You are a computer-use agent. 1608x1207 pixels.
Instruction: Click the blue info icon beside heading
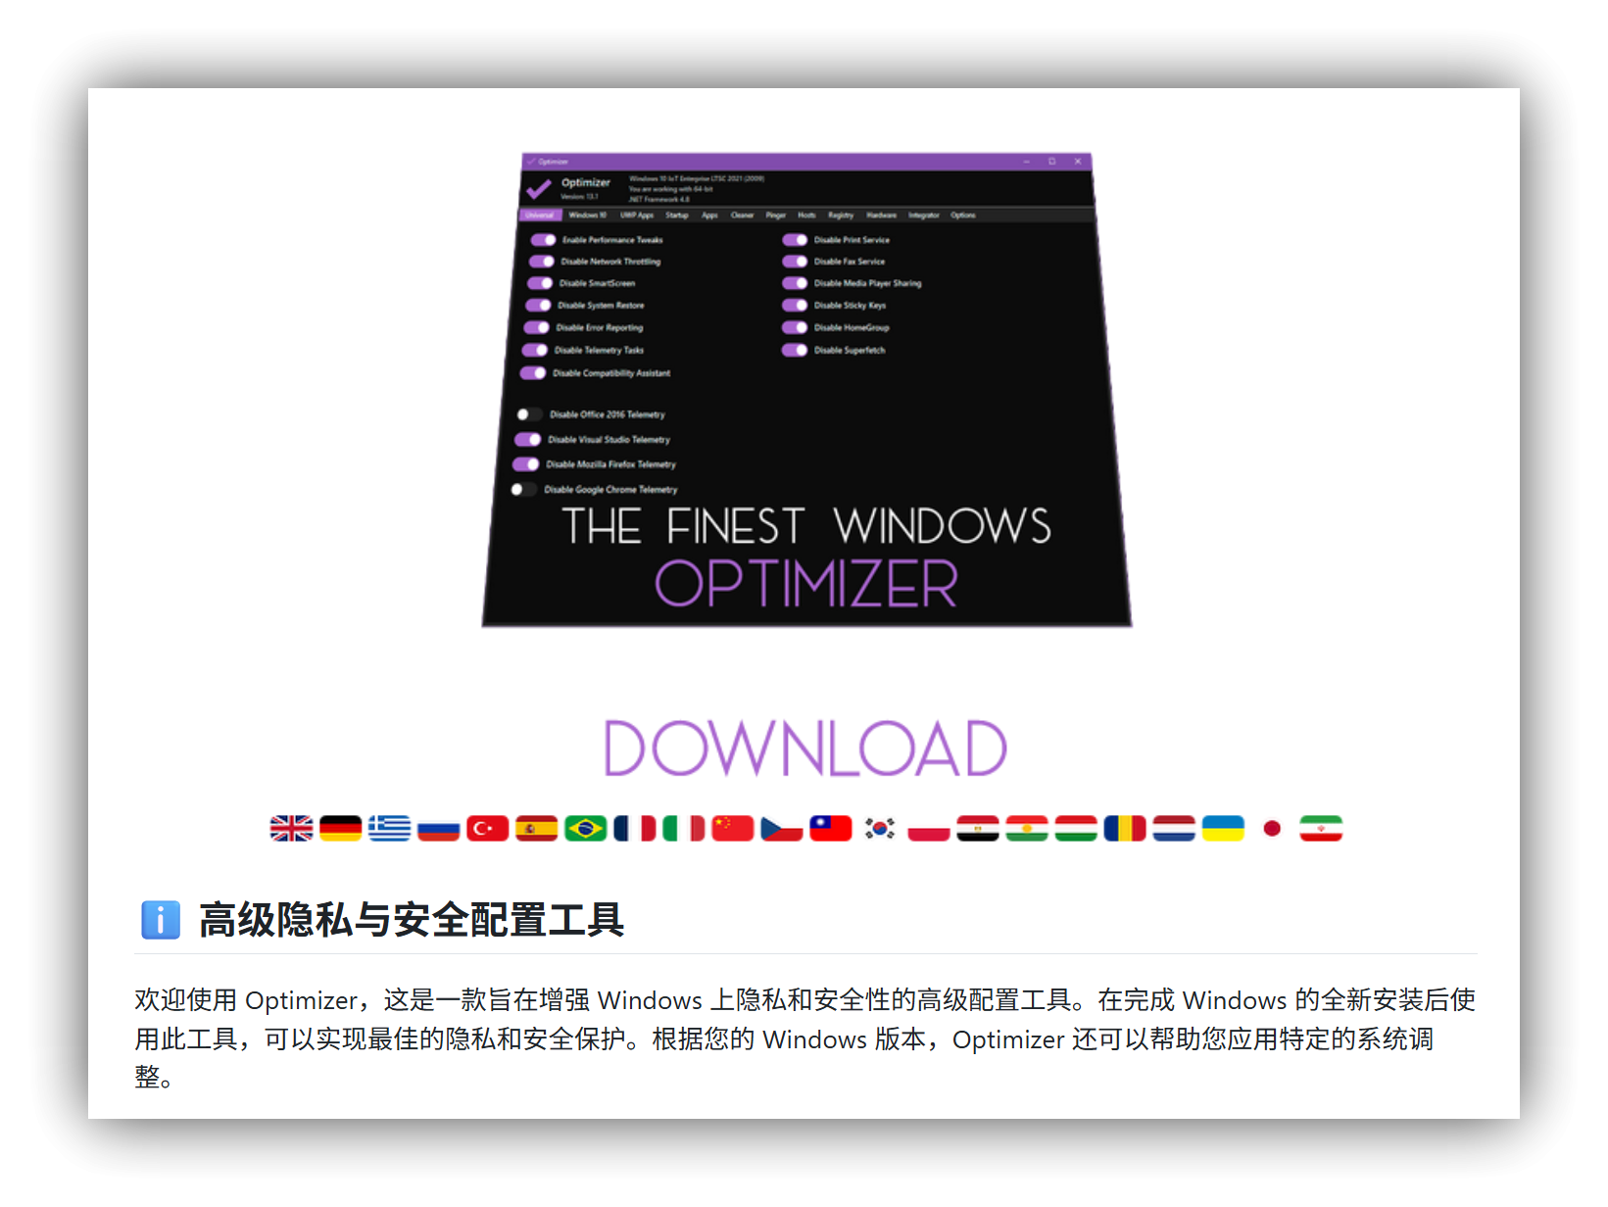pyautogui.click(x=161, y=920)
